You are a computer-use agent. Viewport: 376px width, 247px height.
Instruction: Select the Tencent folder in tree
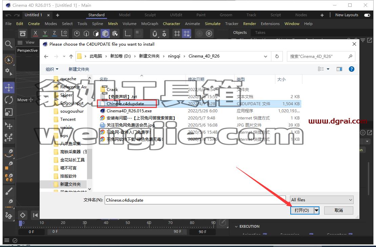tap(68, 119)
